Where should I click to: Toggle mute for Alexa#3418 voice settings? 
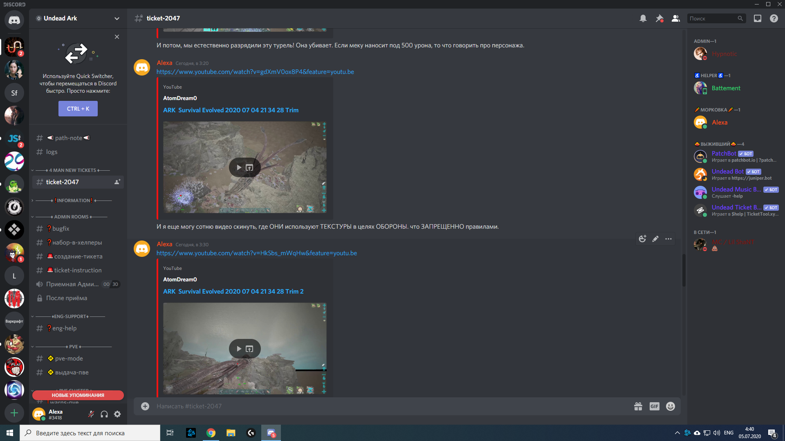pos(91,414)
